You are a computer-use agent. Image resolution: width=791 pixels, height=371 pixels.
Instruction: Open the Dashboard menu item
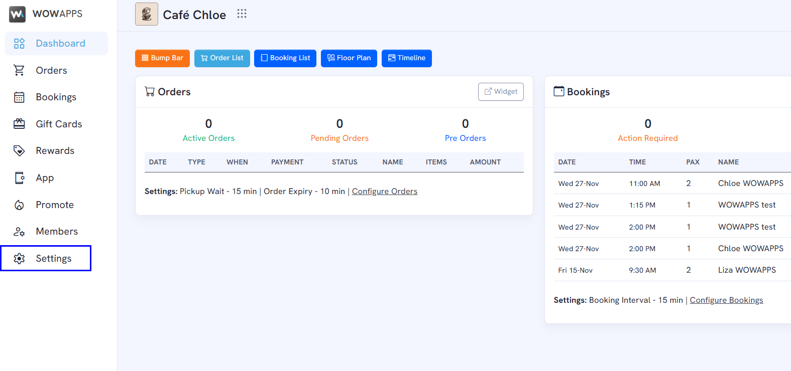[x=56, y=44]
